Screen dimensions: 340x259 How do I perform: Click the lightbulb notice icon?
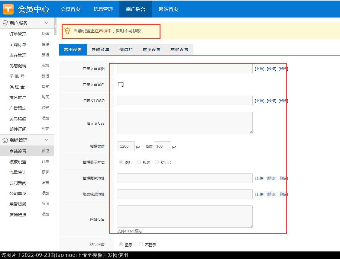[67, 31]
